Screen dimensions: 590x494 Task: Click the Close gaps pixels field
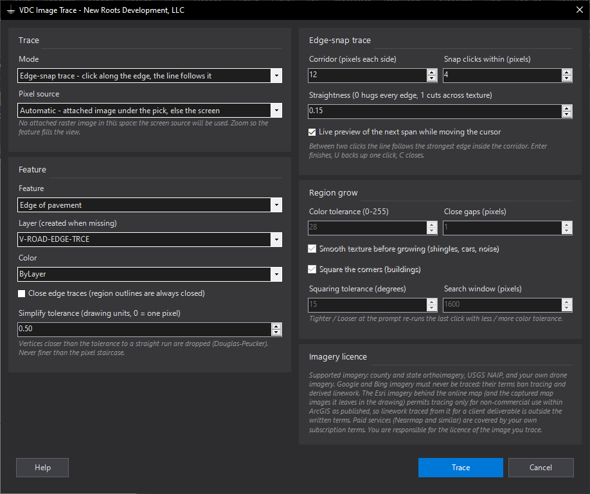tap(502, 228)
